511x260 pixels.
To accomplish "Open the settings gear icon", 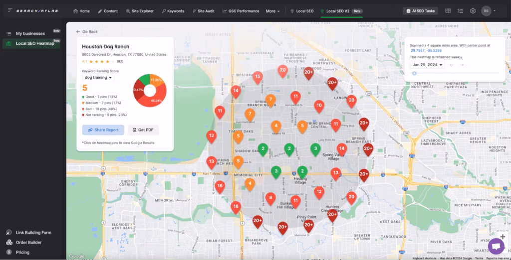I will (473, 11).
